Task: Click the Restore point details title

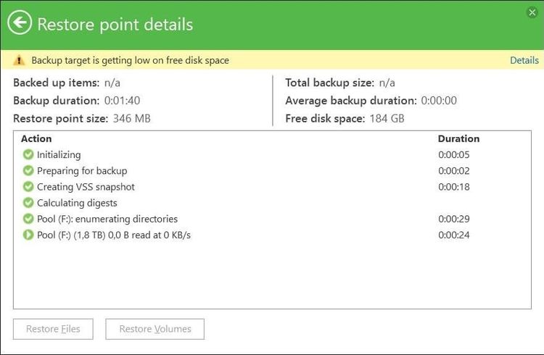Action: [115, 24]
